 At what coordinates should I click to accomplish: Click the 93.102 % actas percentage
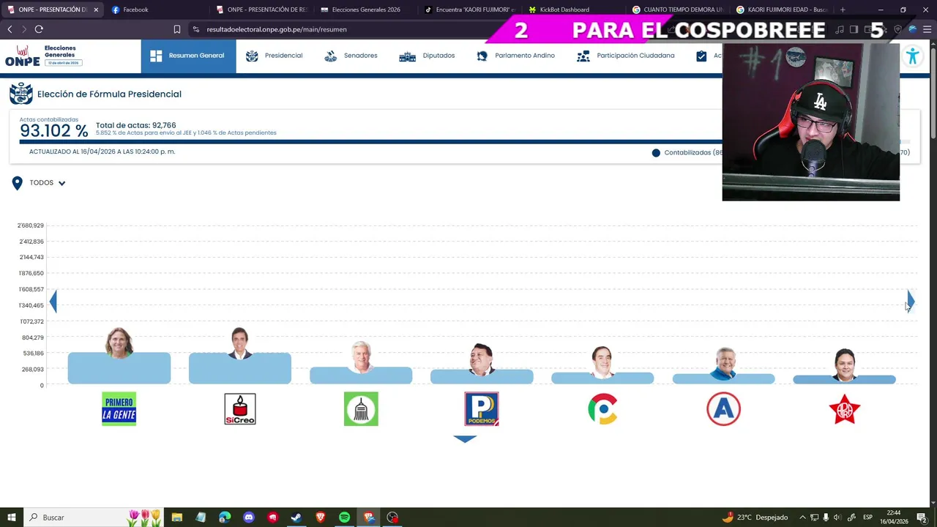pos(53,131)
